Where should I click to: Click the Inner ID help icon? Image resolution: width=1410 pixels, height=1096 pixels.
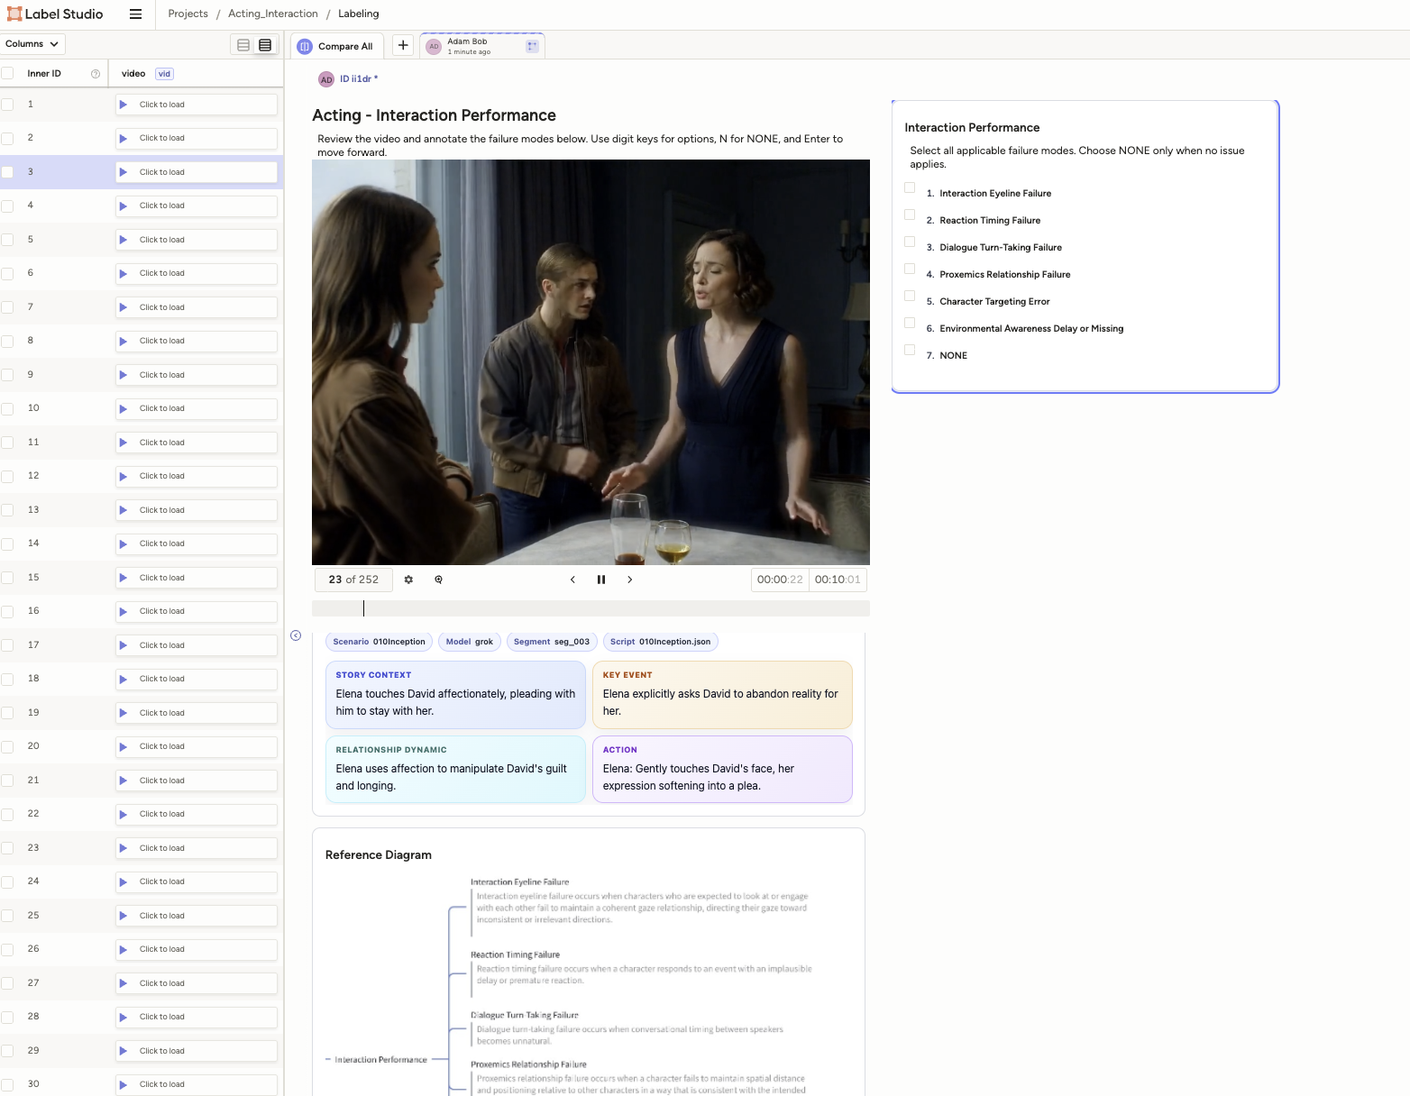(96, 74)
